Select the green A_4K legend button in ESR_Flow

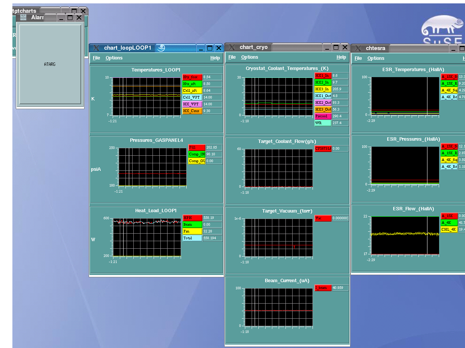tap(449, 223)
